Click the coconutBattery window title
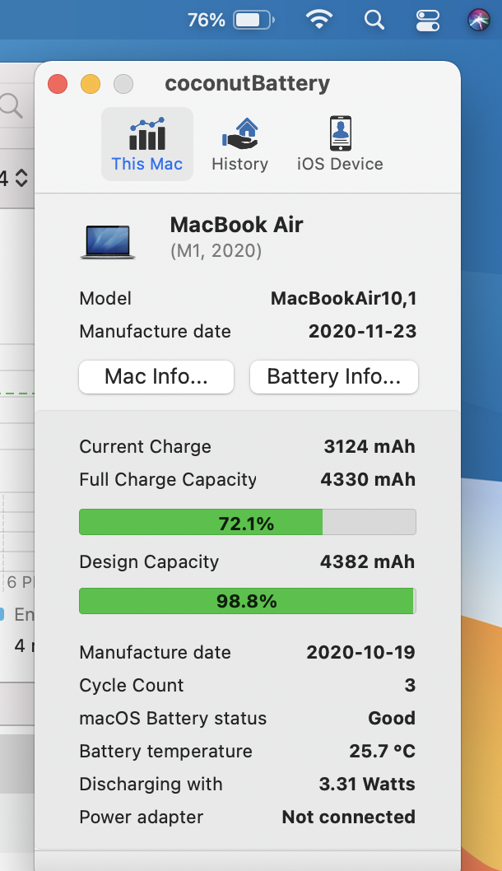This screenshot has width=502, height=871. [247, 83]
